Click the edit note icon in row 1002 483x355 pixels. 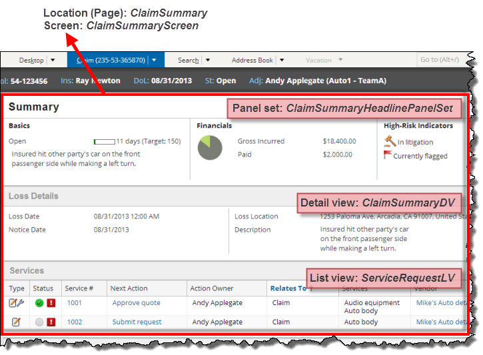point(16,322)
